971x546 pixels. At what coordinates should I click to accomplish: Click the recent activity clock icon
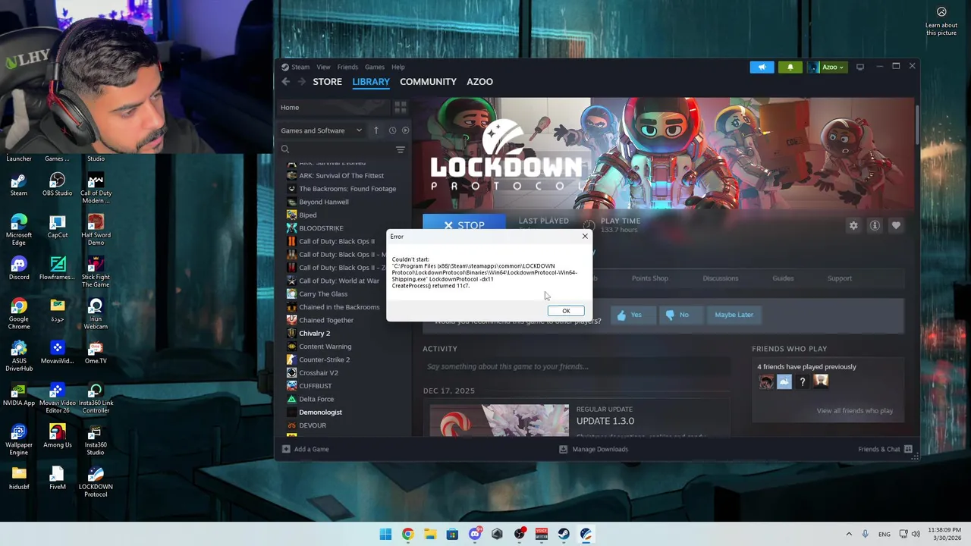click(392, 130)
